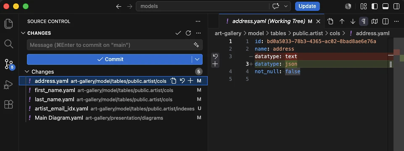Image resolution: width=404 pixels, height=151 pixels.
Task: Open file icon on address.yaml row
Action: [x=174, y=81]
